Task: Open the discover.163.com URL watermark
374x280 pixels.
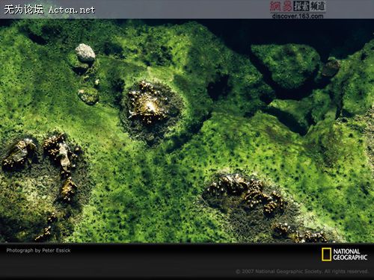Action: coord(298,16)
